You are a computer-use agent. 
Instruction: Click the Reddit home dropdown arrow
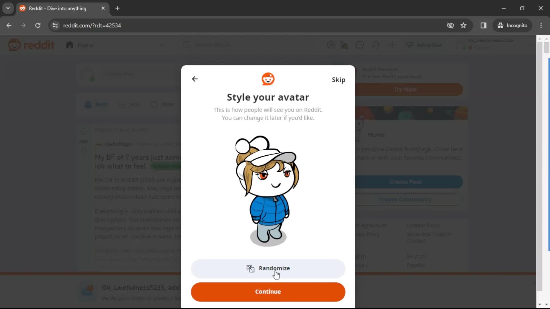click(x=162, y=45)
